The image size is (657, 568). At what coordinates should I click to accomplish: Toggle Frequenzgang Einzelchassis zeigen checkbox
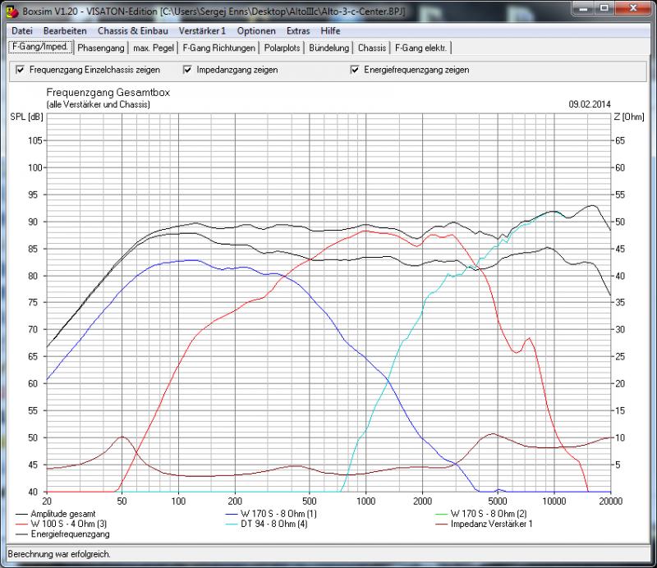tap(21, 70)
